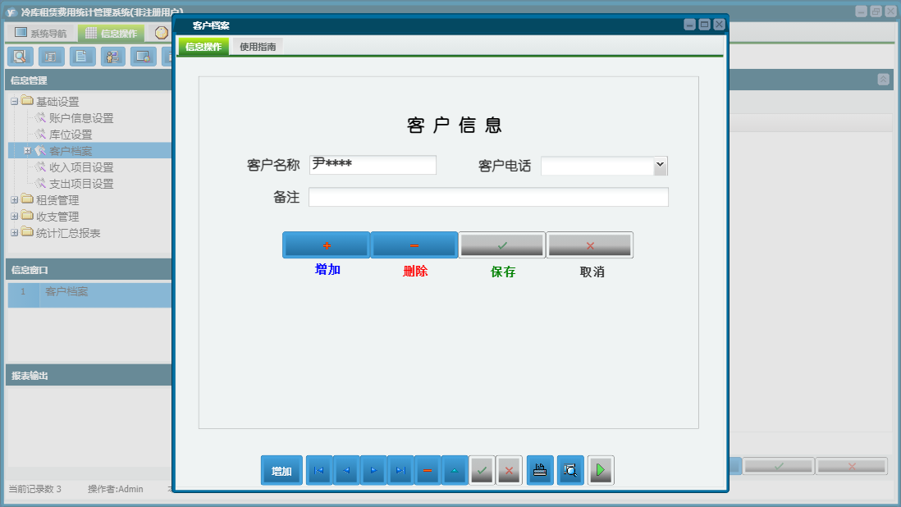Click the red minus icon in bottom toolbar
Image resolution: width=901 pixels, height=507 pixels.
[428, 470]
